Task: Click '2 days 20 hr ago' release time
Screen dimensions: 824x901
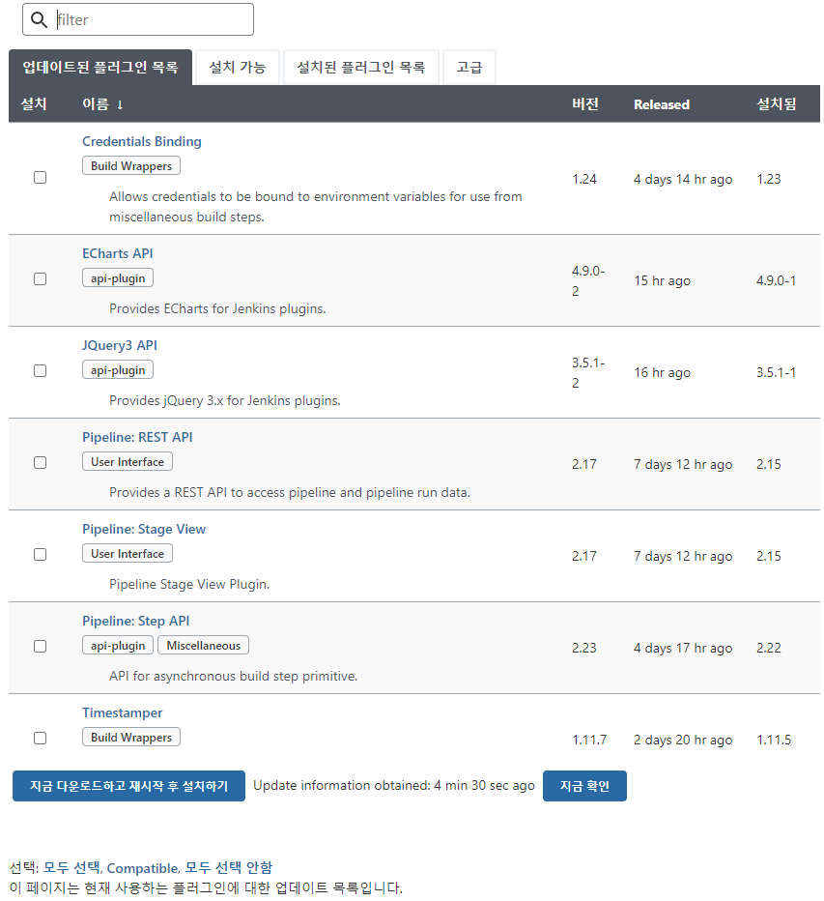Action: (x=683, y=741)
